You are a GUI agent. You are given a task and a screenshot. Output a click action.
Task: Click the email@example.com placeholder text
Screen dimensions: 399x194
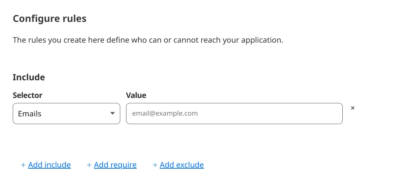pyautogui.click(x=165, y=114)
